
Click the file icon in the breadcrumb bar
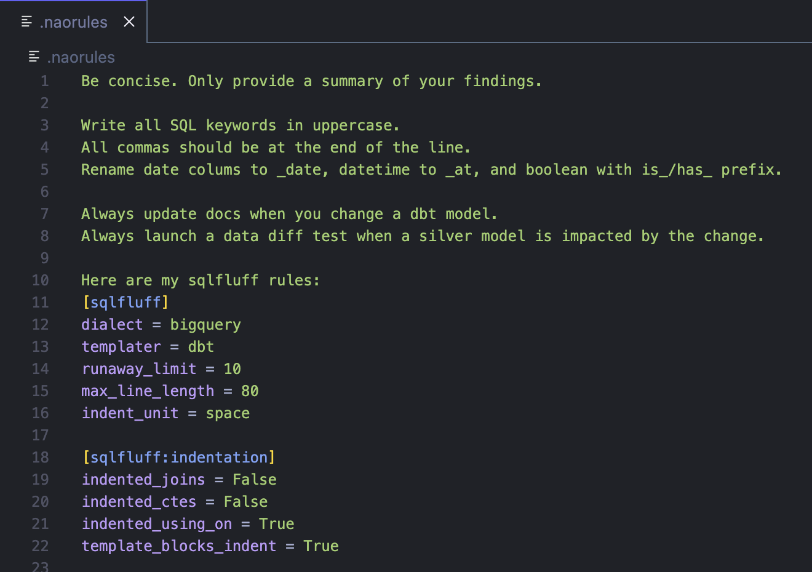pyautogui.click(x=33, y=56)
